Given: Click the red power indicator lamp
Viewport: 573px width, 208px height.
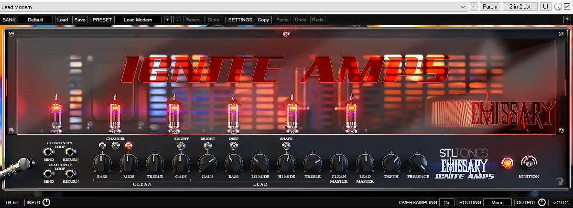Looking at the screenshot, I should (x=507, y=163).
